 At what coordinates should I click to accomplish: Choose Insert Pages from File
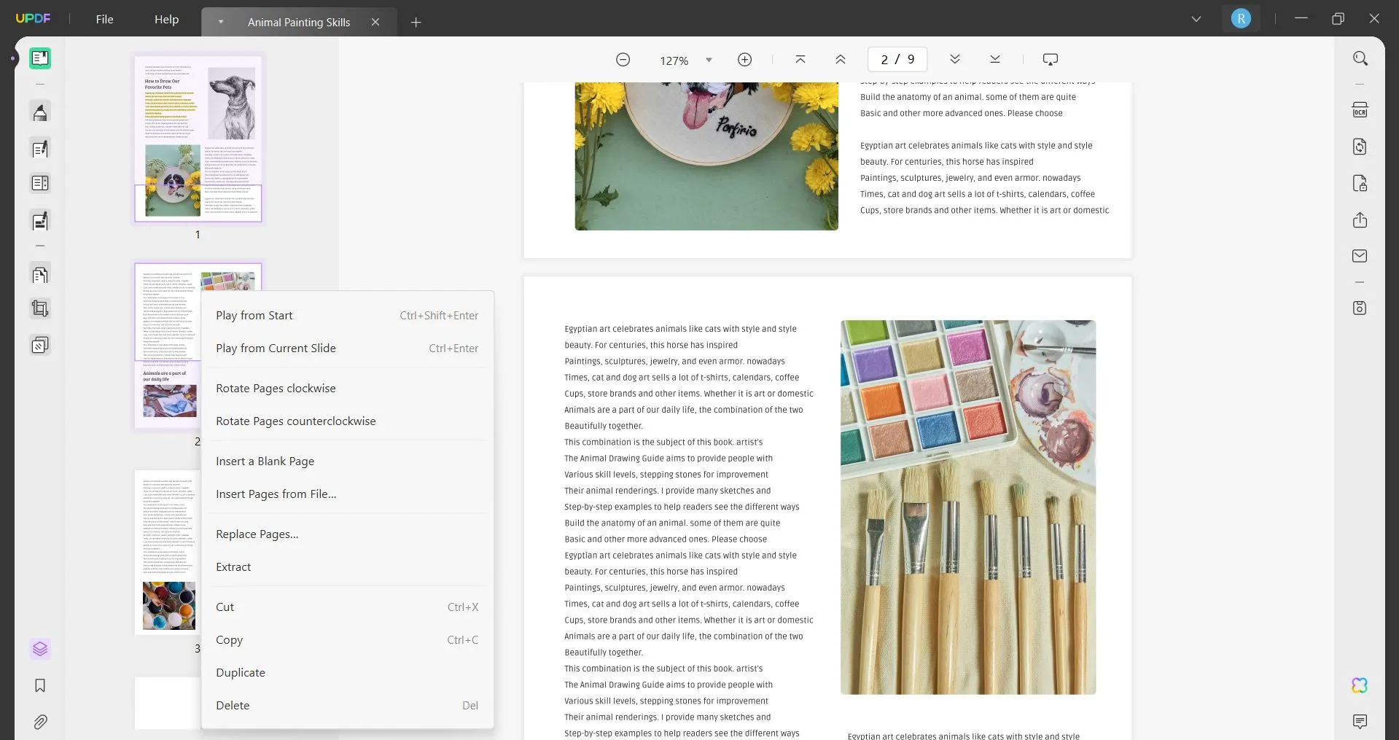(x=347, y=494)
